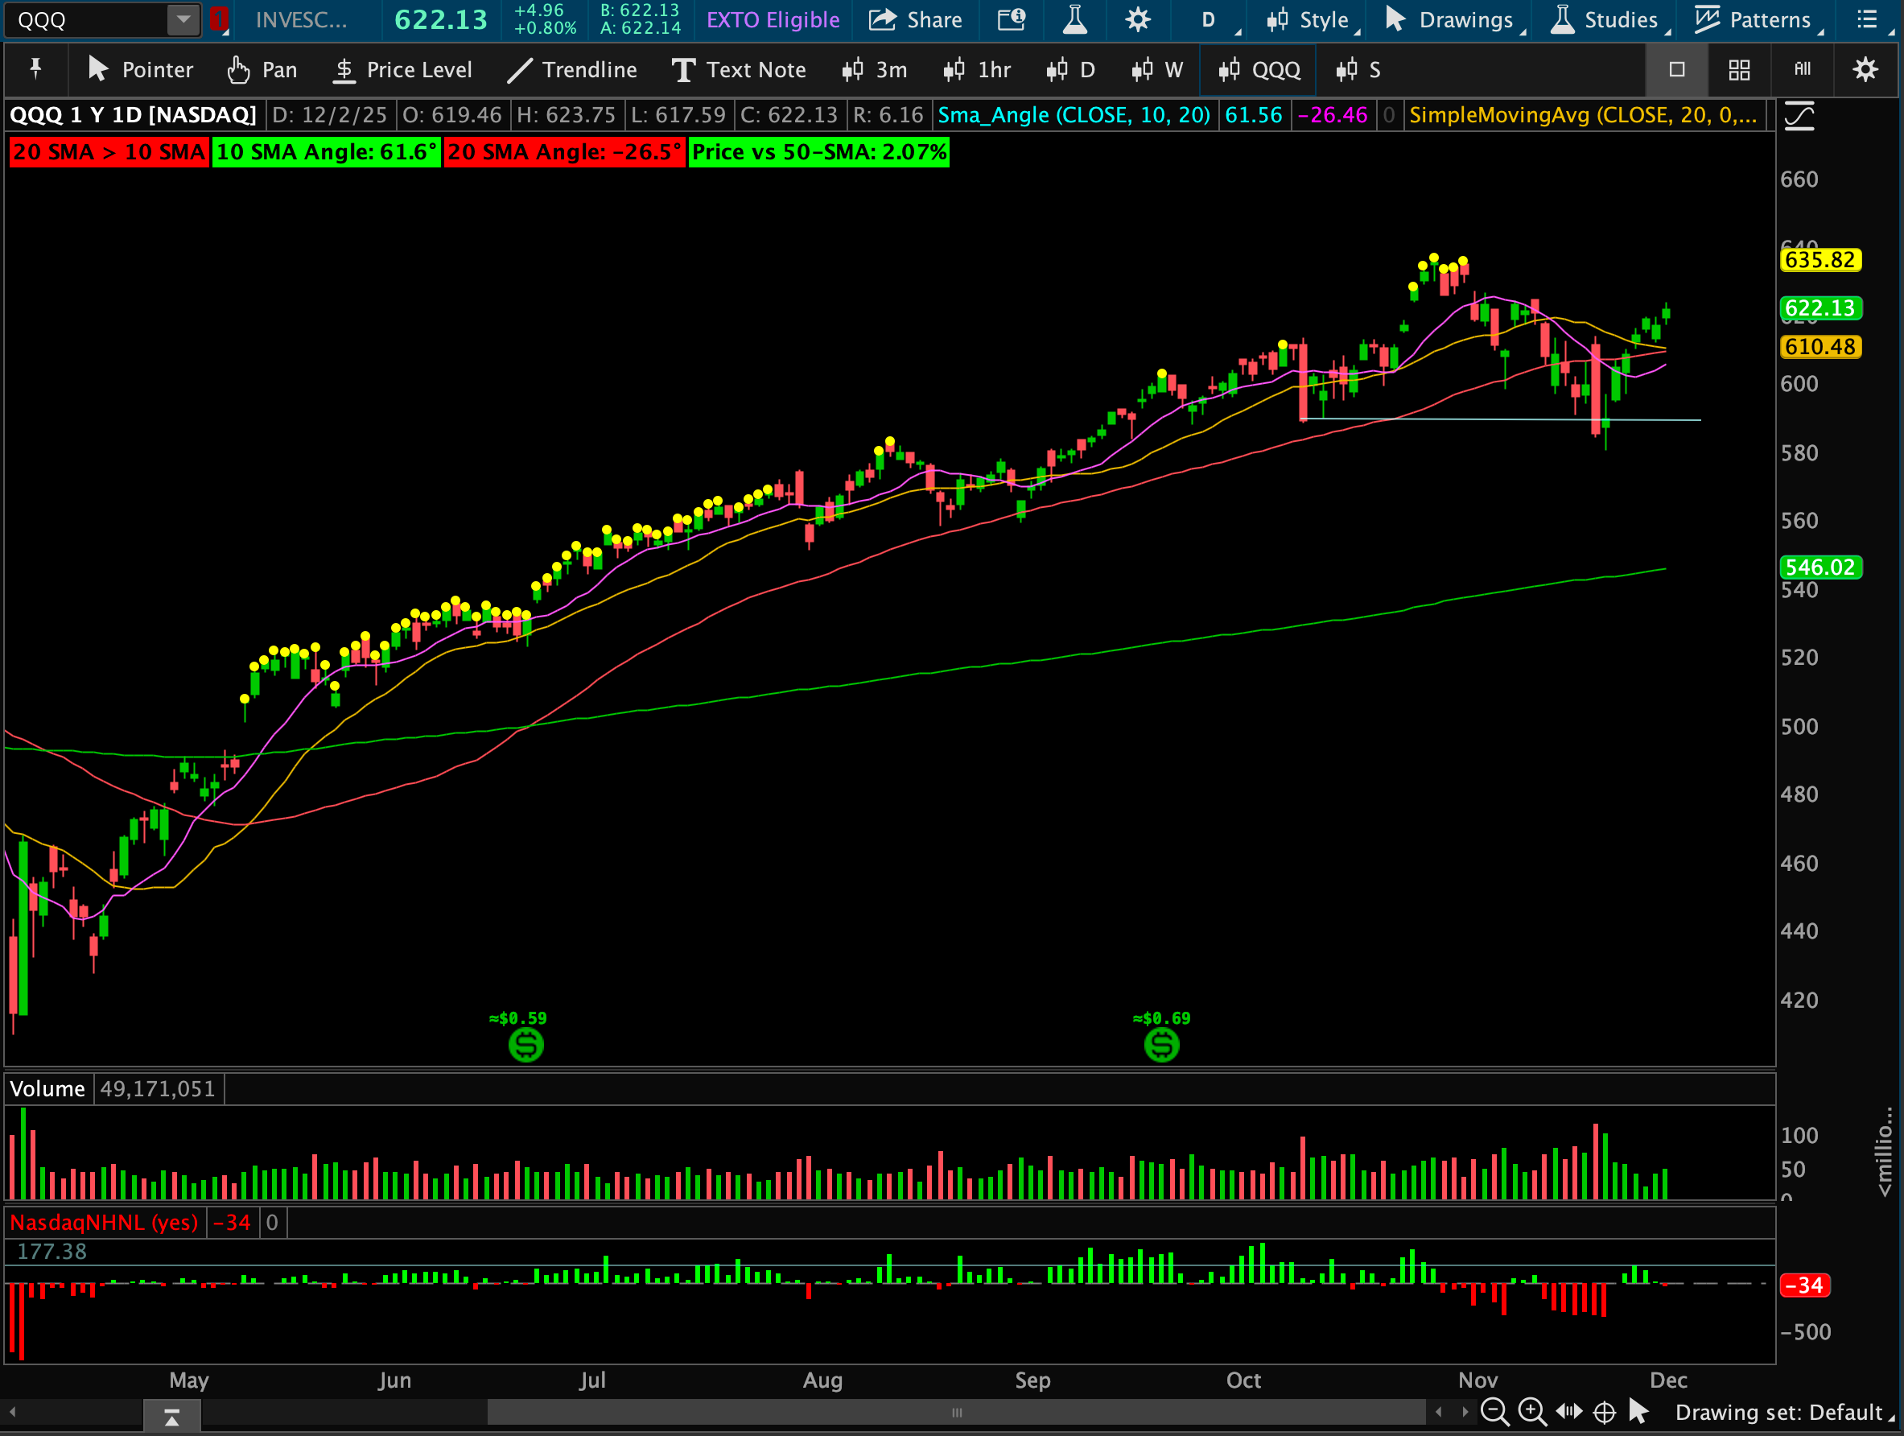1904x1436 pixels.
Task: Expand the Style dropdown menu
Action: point(1311,20)
